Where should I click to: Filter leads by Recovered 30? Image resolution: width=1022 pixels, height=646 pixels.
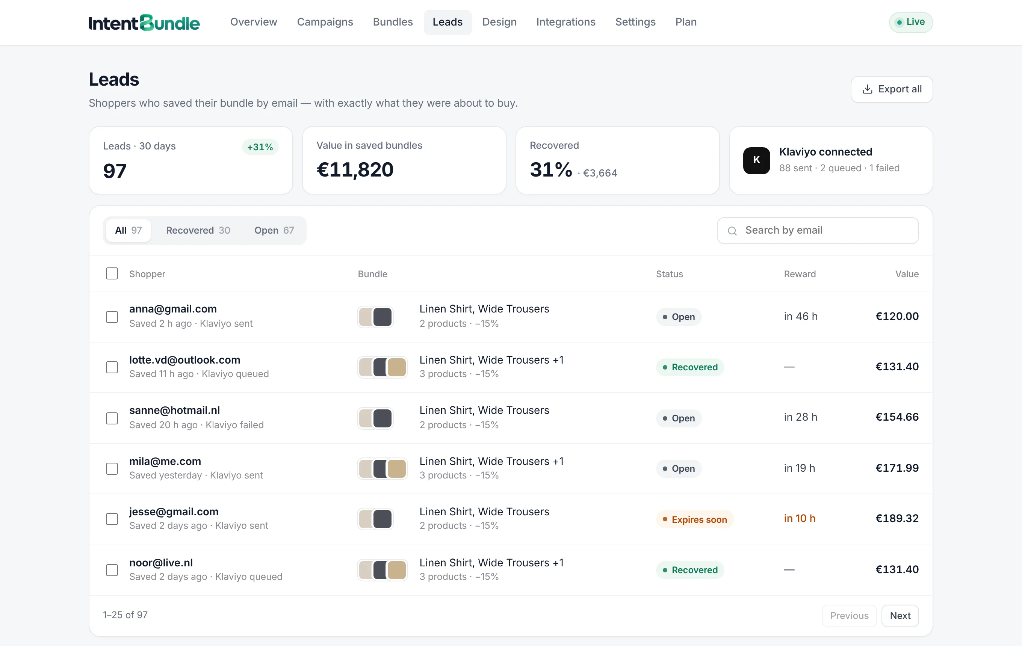[198, 230]
